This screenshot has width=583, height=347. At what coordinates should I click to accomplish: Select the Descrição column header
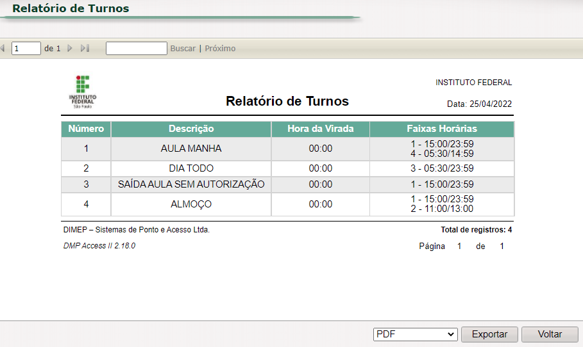tap(191, 129)
